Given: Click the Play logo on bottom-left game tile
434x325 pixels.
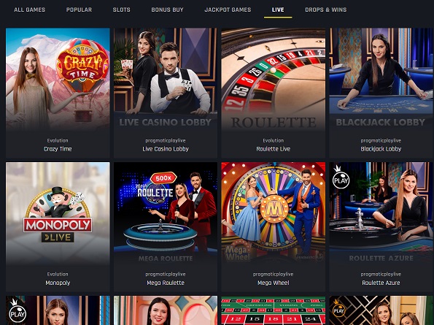Looking at the screenshot, I should pos(18,312).
